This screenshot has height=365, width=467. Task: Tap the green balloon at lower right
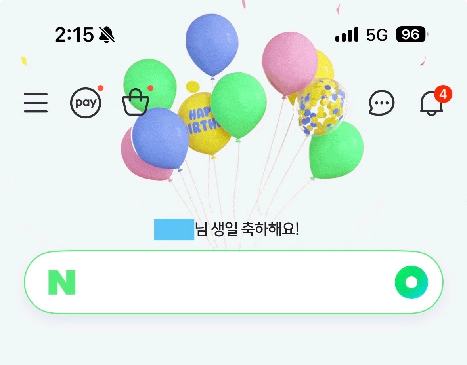click(336, 150)
